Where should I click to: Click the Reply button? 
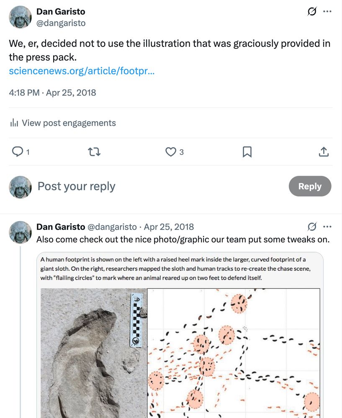[310, 186]
